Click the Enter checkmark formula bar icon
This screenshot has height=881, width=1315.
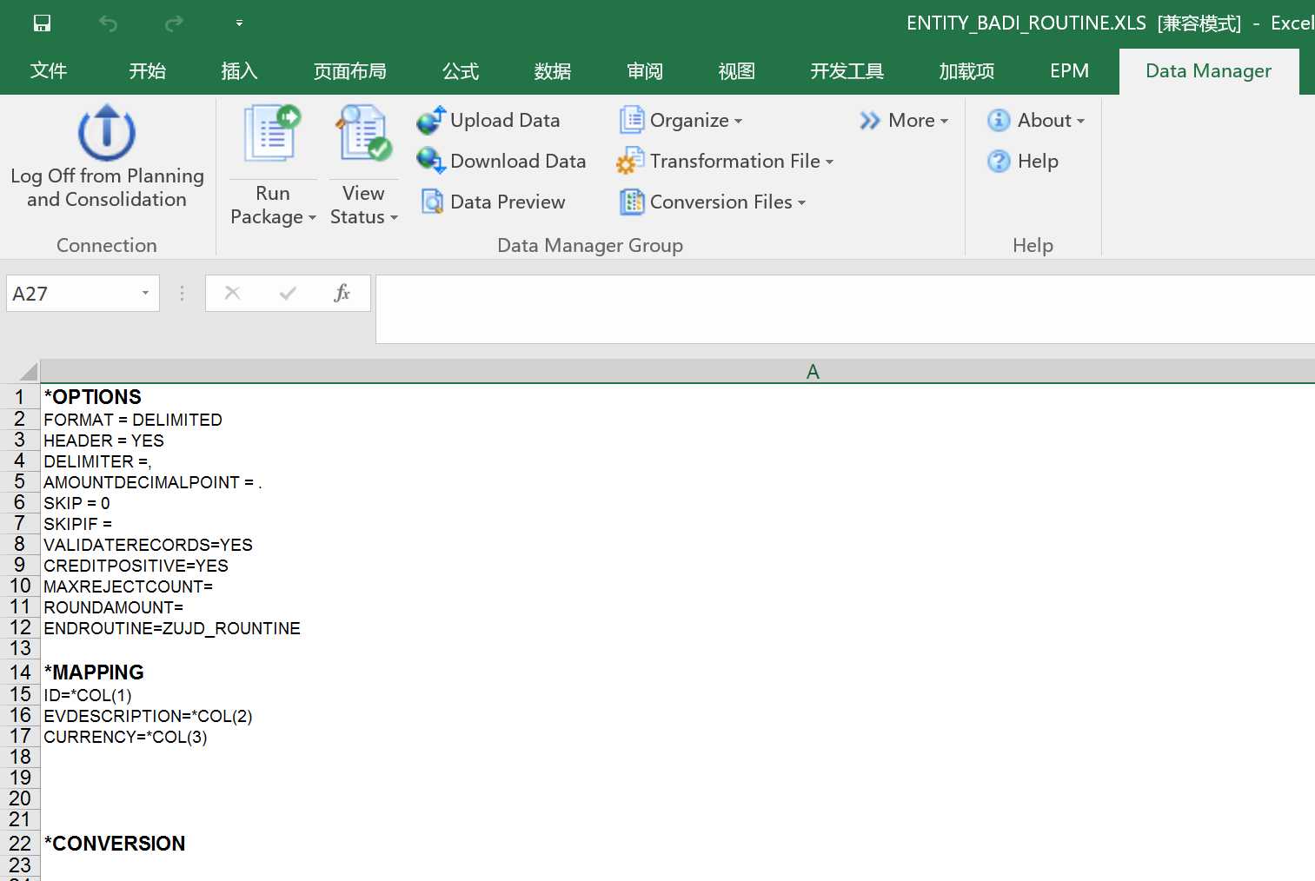[288, 294]
